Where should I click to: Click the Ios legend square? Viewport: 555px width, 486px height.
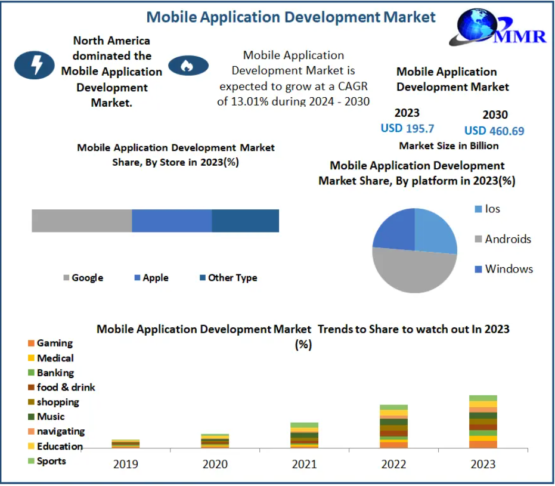pos(478,209)
